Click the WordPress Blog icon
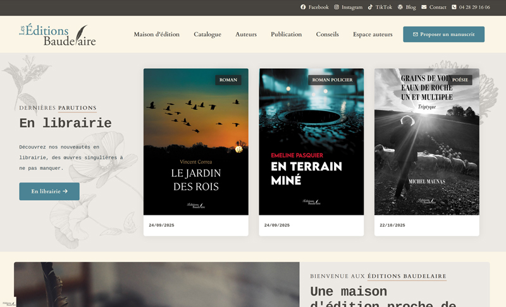 (x=400, y=7)
